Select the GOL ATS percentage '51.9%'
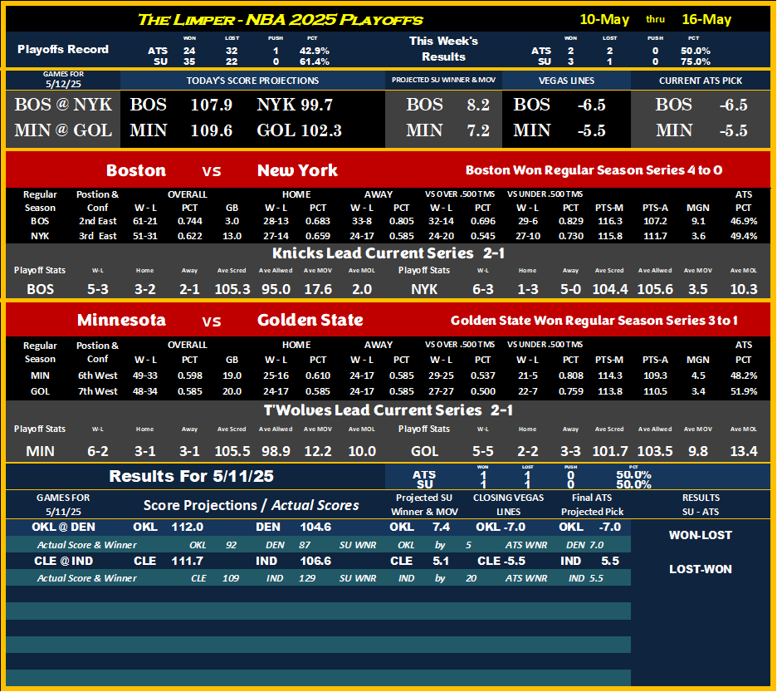The height and width of the screenshot is (692, 777). click(743, 391)
